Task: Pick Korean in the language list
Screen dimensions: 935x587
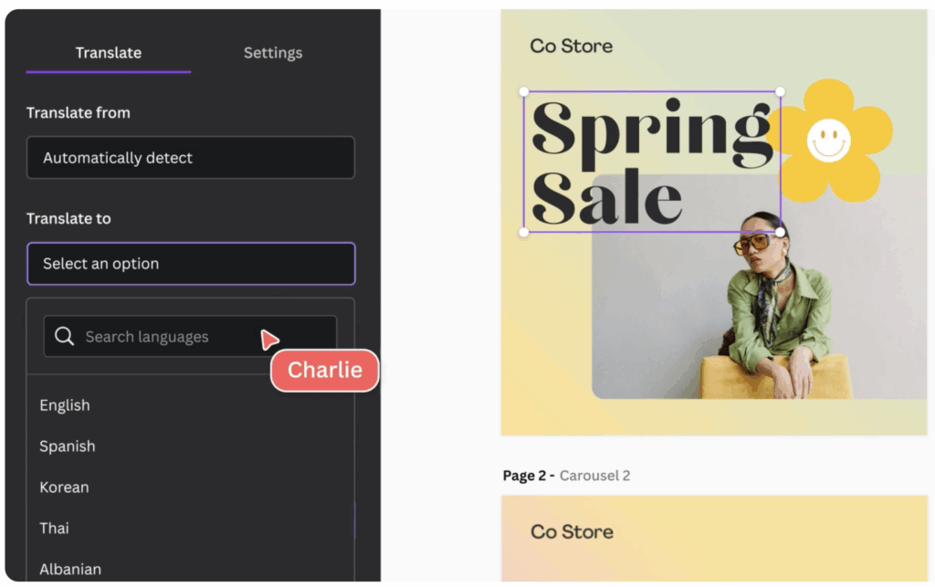Action: point(64,487)
